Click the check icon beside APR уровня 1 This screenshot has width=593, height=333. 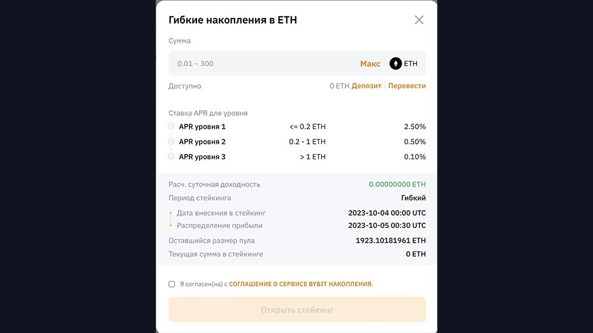172,127
